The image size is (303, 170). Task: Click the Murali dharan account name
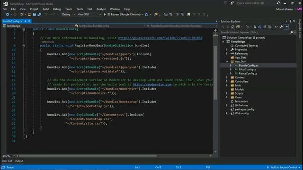coord(285,9)
